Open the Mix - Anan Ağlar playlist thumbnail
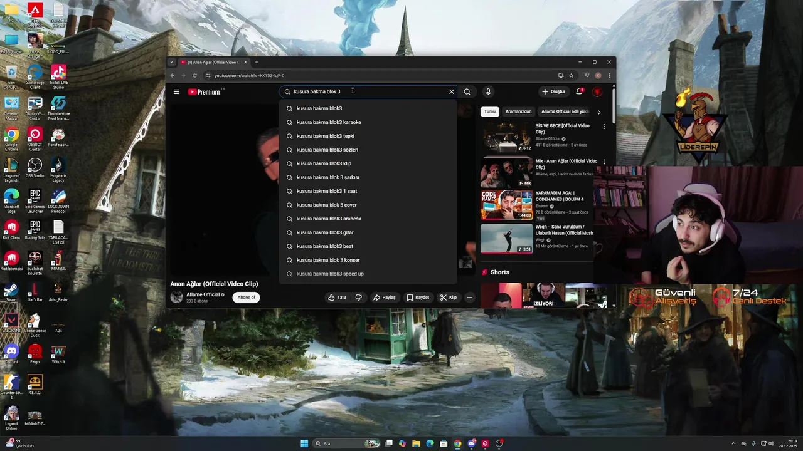 click(506, 172)
